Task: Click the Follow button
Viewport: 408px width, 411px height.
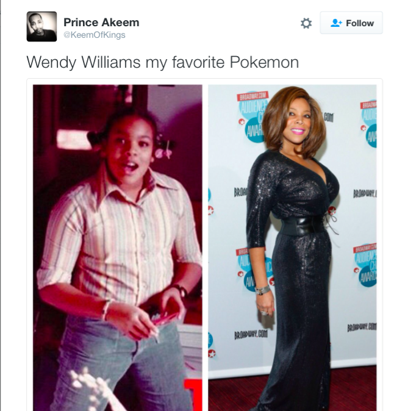Action: (351, 23)
